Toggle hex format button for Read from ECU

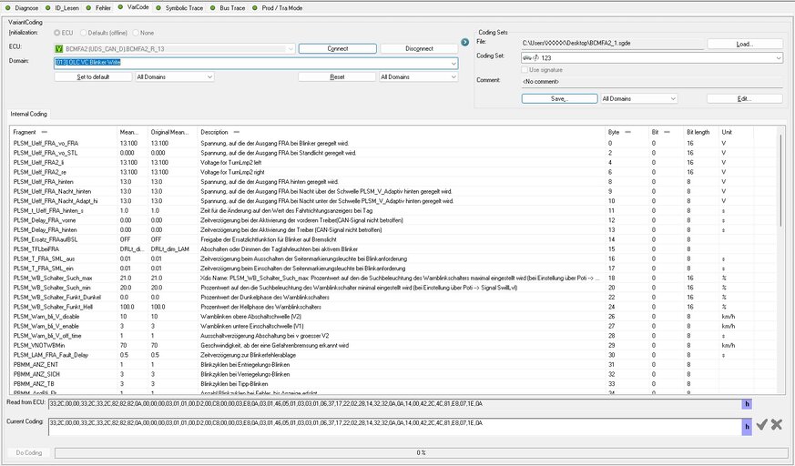tap(747, 402)
